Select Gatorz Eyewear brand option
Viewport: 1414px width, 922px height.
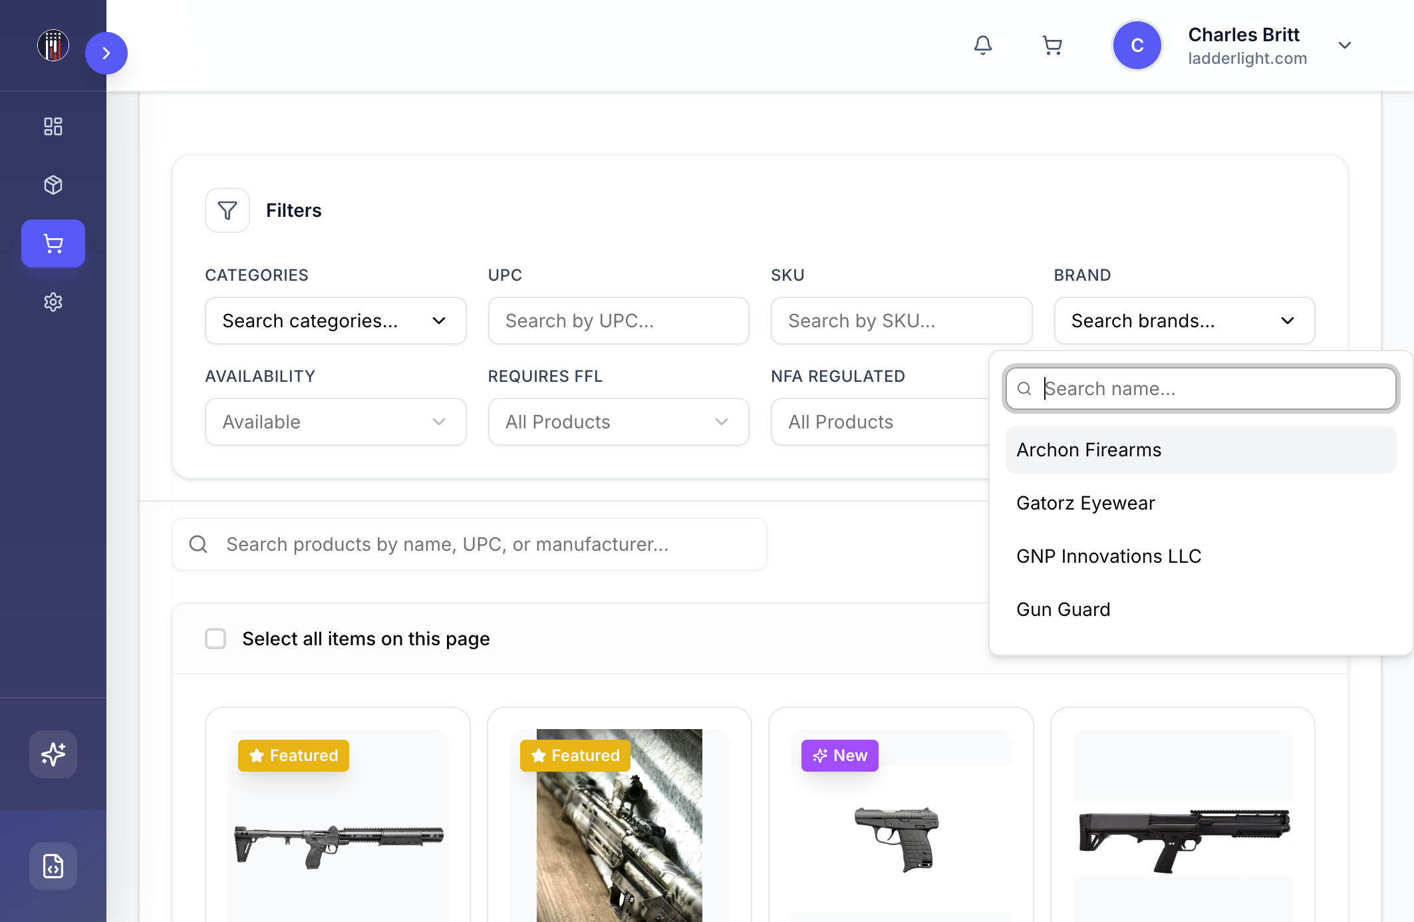pyautogui.click(x=1201, y=503)
